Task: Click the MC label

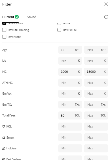Action: (x=4, y=72)
